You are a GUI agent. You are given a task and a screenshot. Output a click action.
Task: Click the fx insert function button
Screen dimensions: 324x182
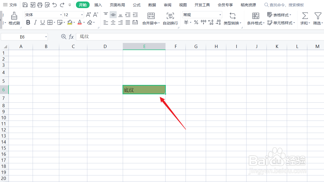(x=71, y=37)
